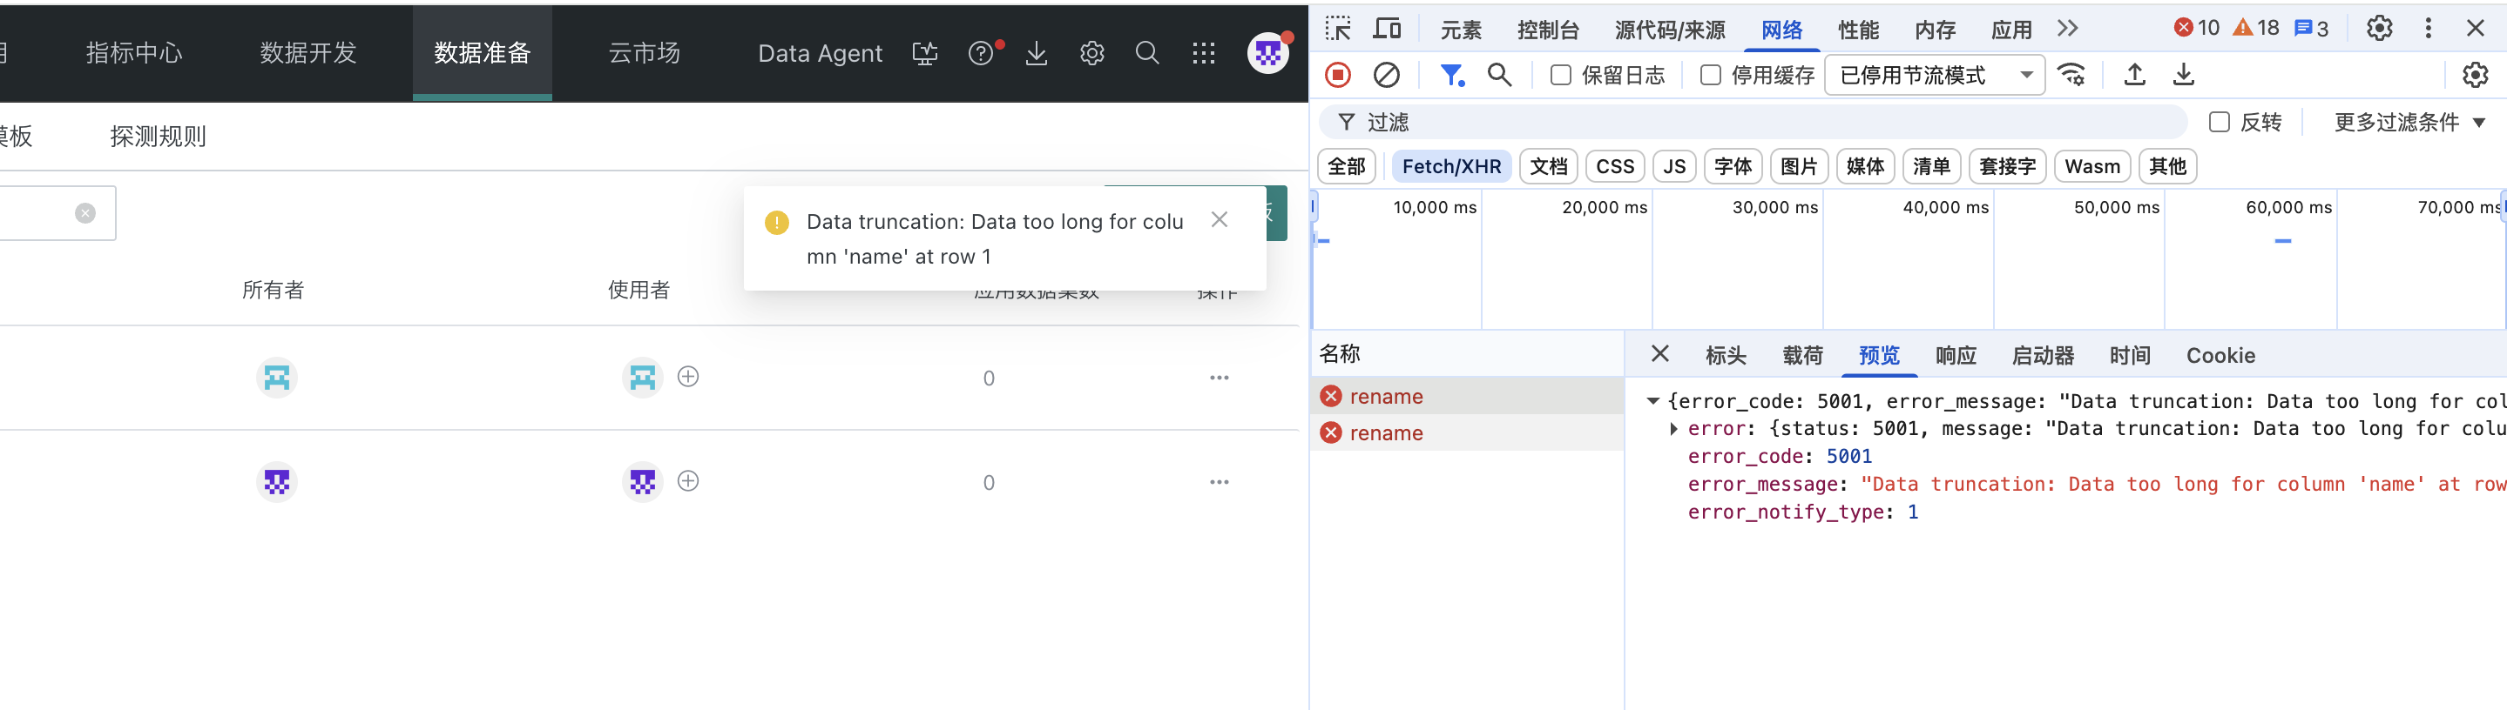Enable the 停用缓存 checkbox
The width and height of the screenshot is (2507, 710).
[x=1710, y=75]
